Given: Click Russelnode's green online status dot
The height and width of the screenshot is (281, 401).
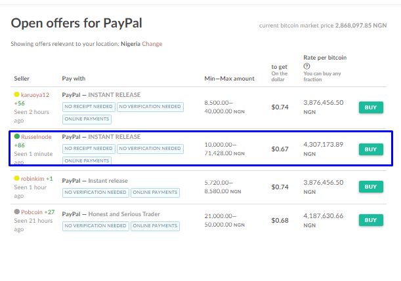Looking at the screenshot, I should [17, 136].
